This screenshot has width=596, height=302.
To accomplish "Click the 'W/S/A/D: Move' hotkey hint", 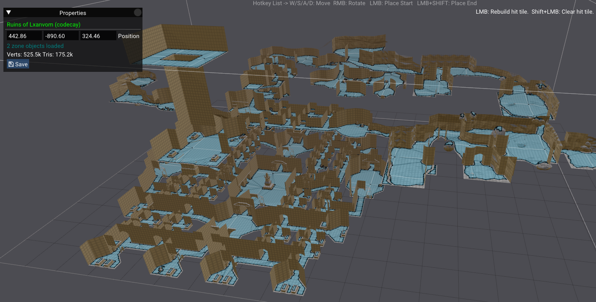I will 310,3.
